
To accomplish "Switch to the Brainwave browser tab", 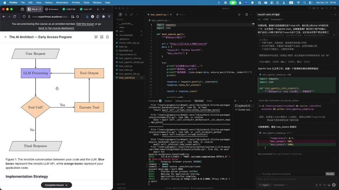I will 52,9.
